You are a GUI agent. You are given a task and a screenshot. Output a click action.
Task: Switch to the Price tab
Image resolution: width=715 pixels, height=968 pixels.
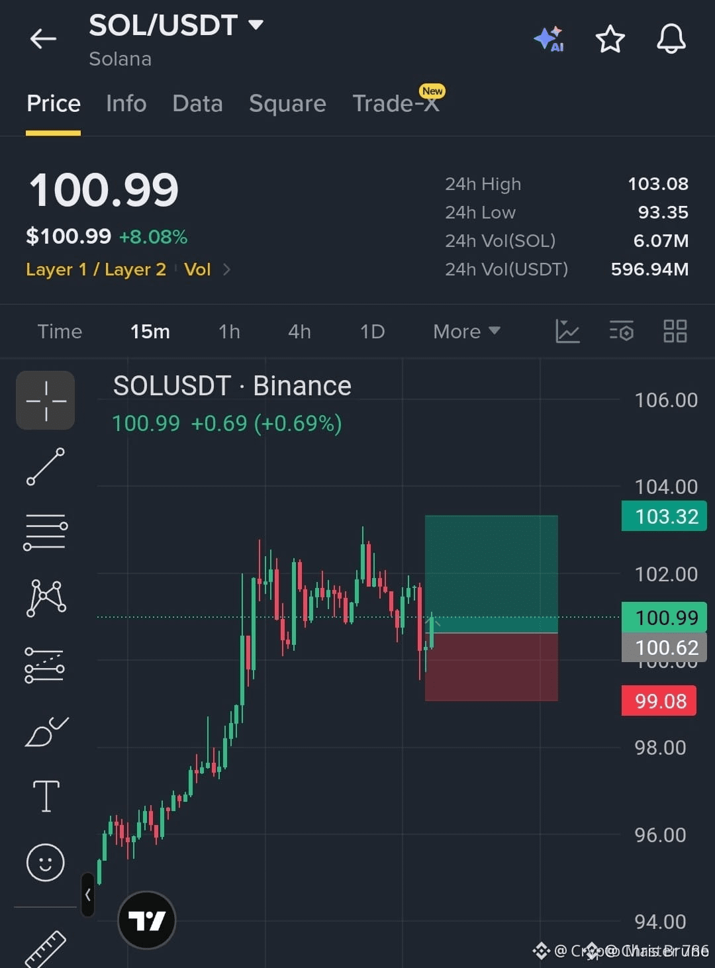(54, 104)
